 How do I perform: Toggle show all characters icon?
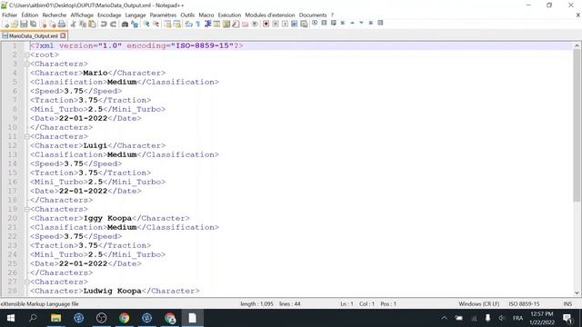click(x=198, y=25)
